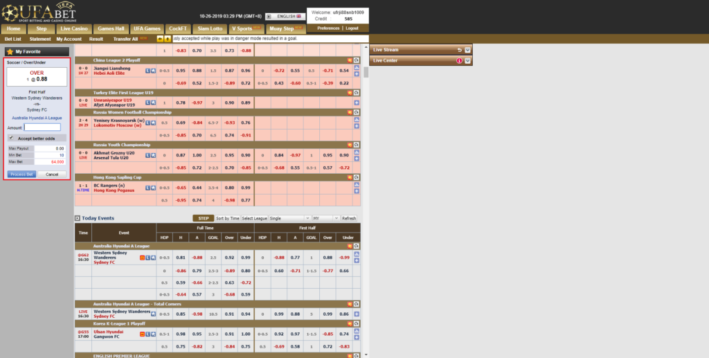Click the Live Center info icon
Image resolution: width=709 pixels, height=358 pixels.
[460, 60]
